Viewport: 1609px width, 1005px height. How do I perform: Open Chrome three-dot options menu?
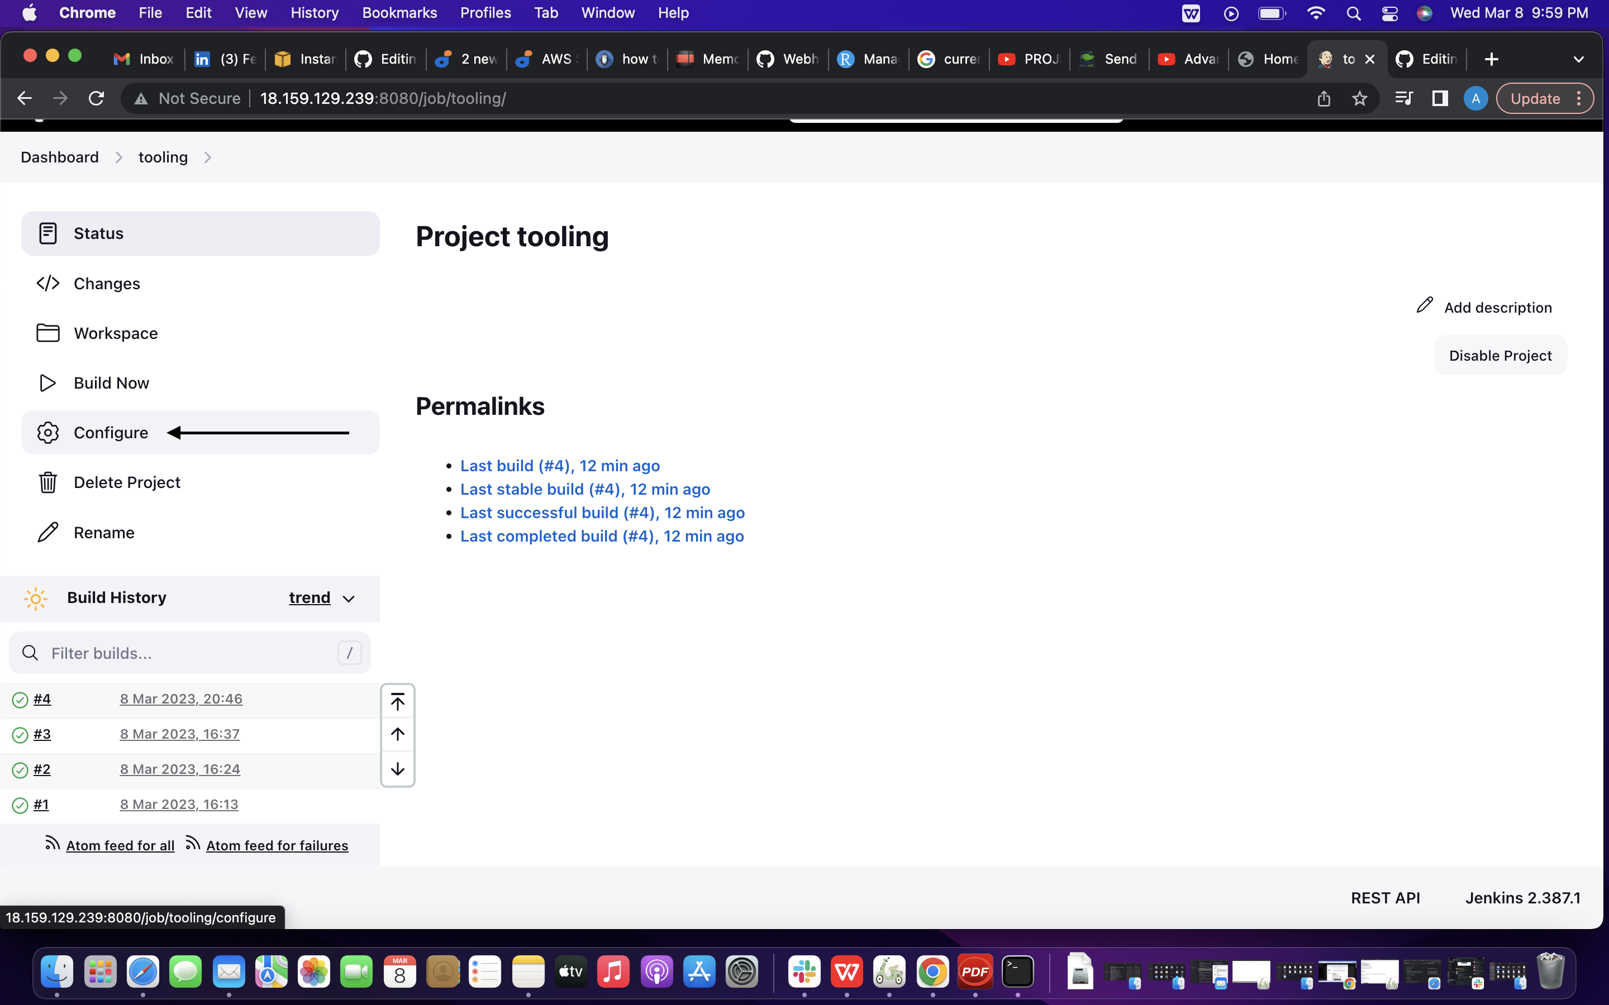point(1579,98)
